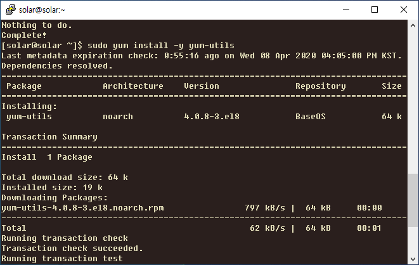The height and width of the screenshot is (265, 419).
Task: Click the 'Dependencies resolved.' line
Action: (57, 66)
